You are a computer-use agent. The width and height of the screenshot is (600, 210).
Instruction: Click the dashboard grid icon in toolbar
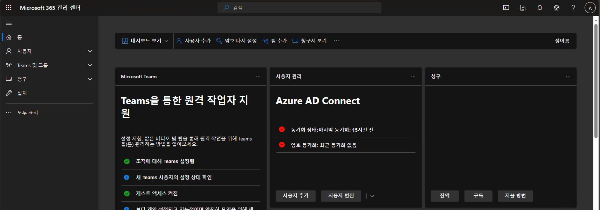pos(125,41)
